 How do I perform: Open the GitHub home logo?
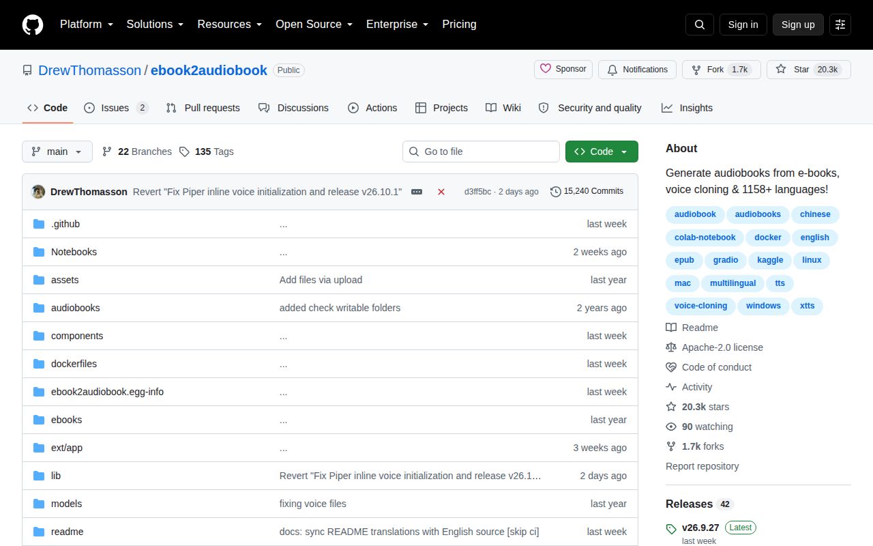click(33, 25)
